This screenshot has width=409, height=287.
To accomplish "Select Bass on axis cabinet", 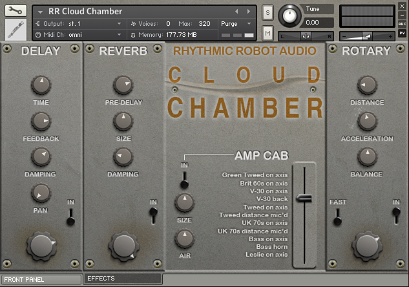I will tap(268, 239).
